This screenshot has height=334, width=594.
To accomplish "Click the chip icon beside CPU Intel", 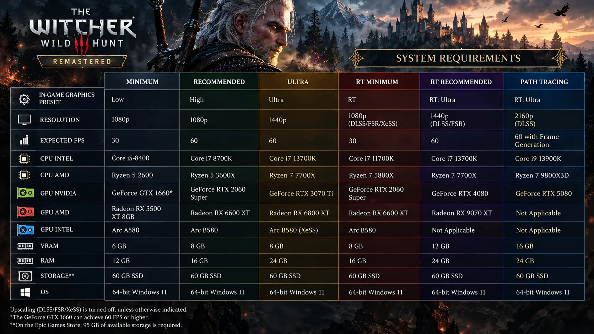I will pyautogui.click(x=24, y=159).
